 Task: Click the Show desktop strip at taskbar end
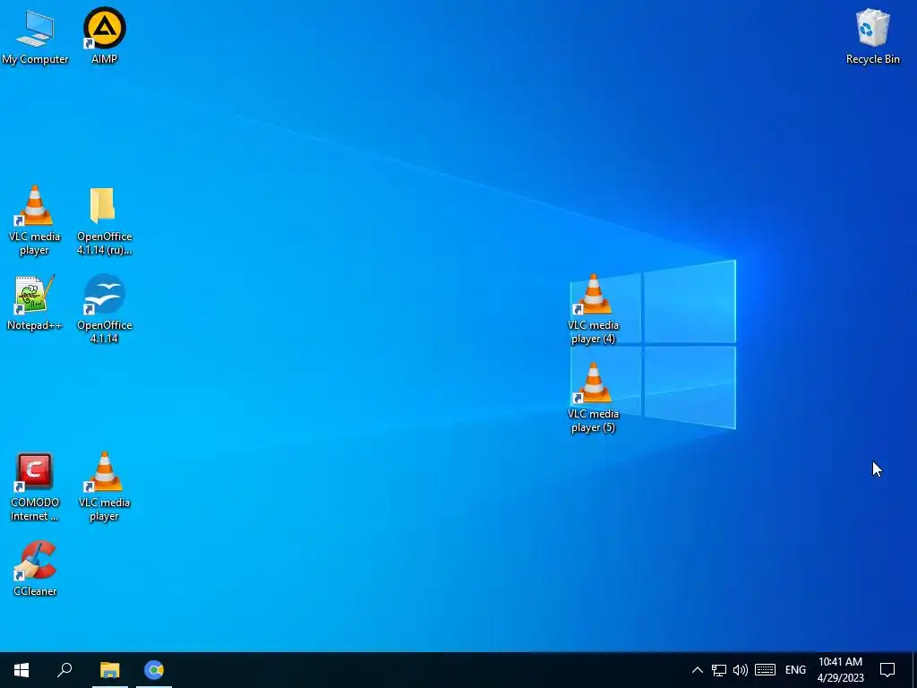[914, 670]
